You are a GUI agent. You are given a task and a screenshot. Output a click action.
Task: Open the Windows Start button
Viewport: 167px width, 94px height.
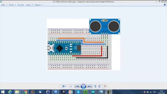click(x=3, y=92)
